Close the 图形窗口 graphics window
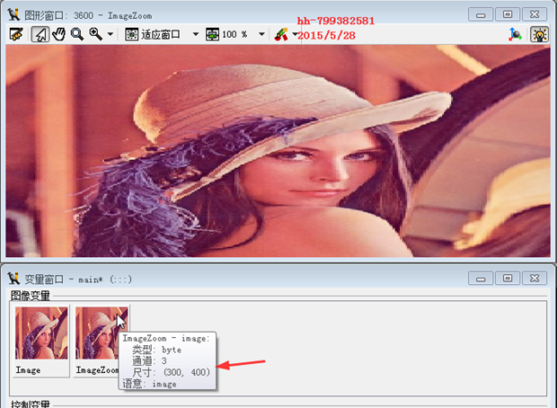The width and height of the screenshot is (557, 408). coord(535,14)
